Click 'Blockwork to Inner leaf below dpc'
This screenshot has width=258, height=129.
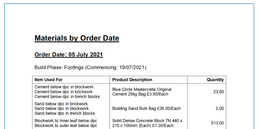click(x=66, y=121)
